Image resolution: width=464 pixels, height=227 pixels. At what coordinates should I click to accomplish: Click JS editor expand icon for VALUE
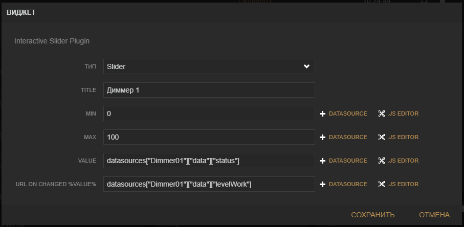tap(382, 161)
